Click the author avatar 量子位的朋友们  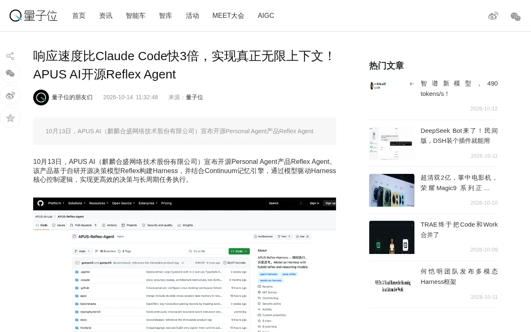[41, 98]
